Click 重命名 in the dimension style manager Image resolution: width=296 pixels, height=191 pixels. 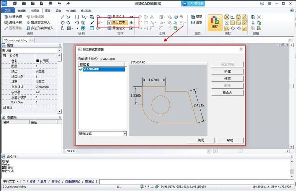[x=227, y=93]
